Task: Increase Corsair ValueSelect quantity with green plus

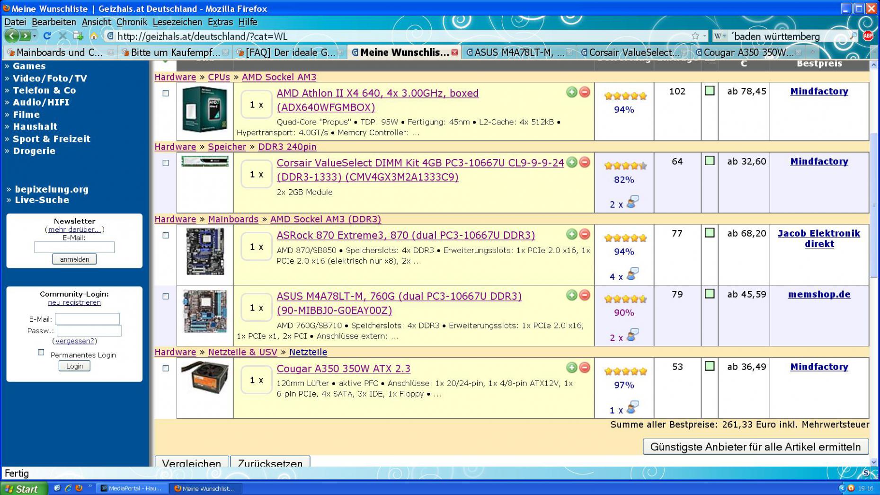Action: pos(571,162)
